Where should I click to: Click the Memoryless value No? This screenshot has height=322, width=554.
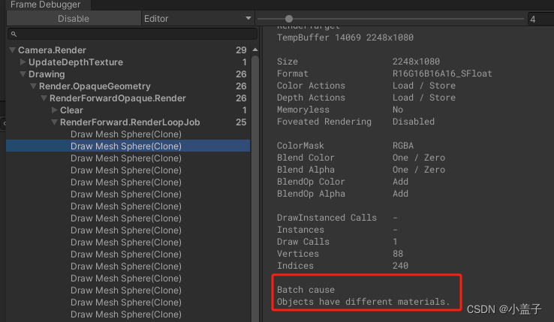point(397,110)
